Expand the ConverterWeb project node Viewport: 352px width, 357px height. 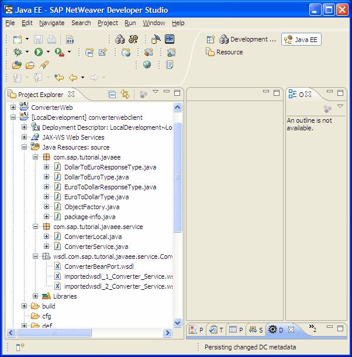pos(13,108)
